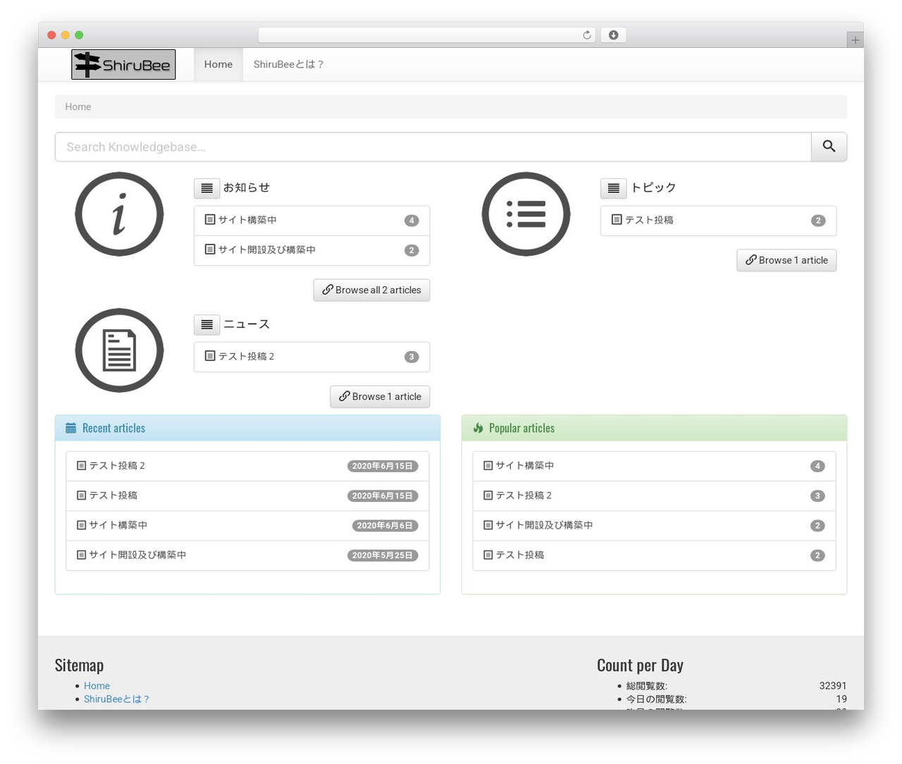Open the ShiruBeeとは？ navigation tab
The image size is (902, 764).
(289, 64)
